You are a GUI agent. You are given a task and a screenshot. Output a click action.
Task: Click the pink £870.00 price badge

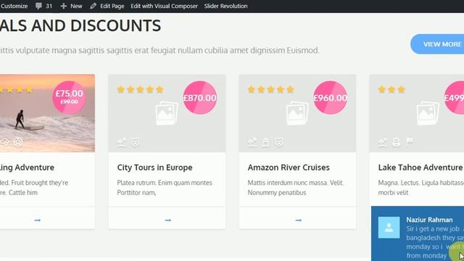tap(200, 98)
